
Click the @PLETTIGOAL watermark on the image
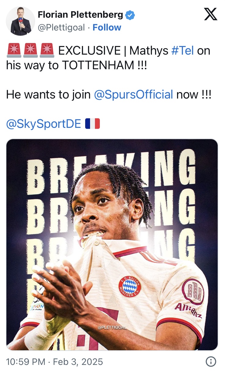click(x=112, y=327)
